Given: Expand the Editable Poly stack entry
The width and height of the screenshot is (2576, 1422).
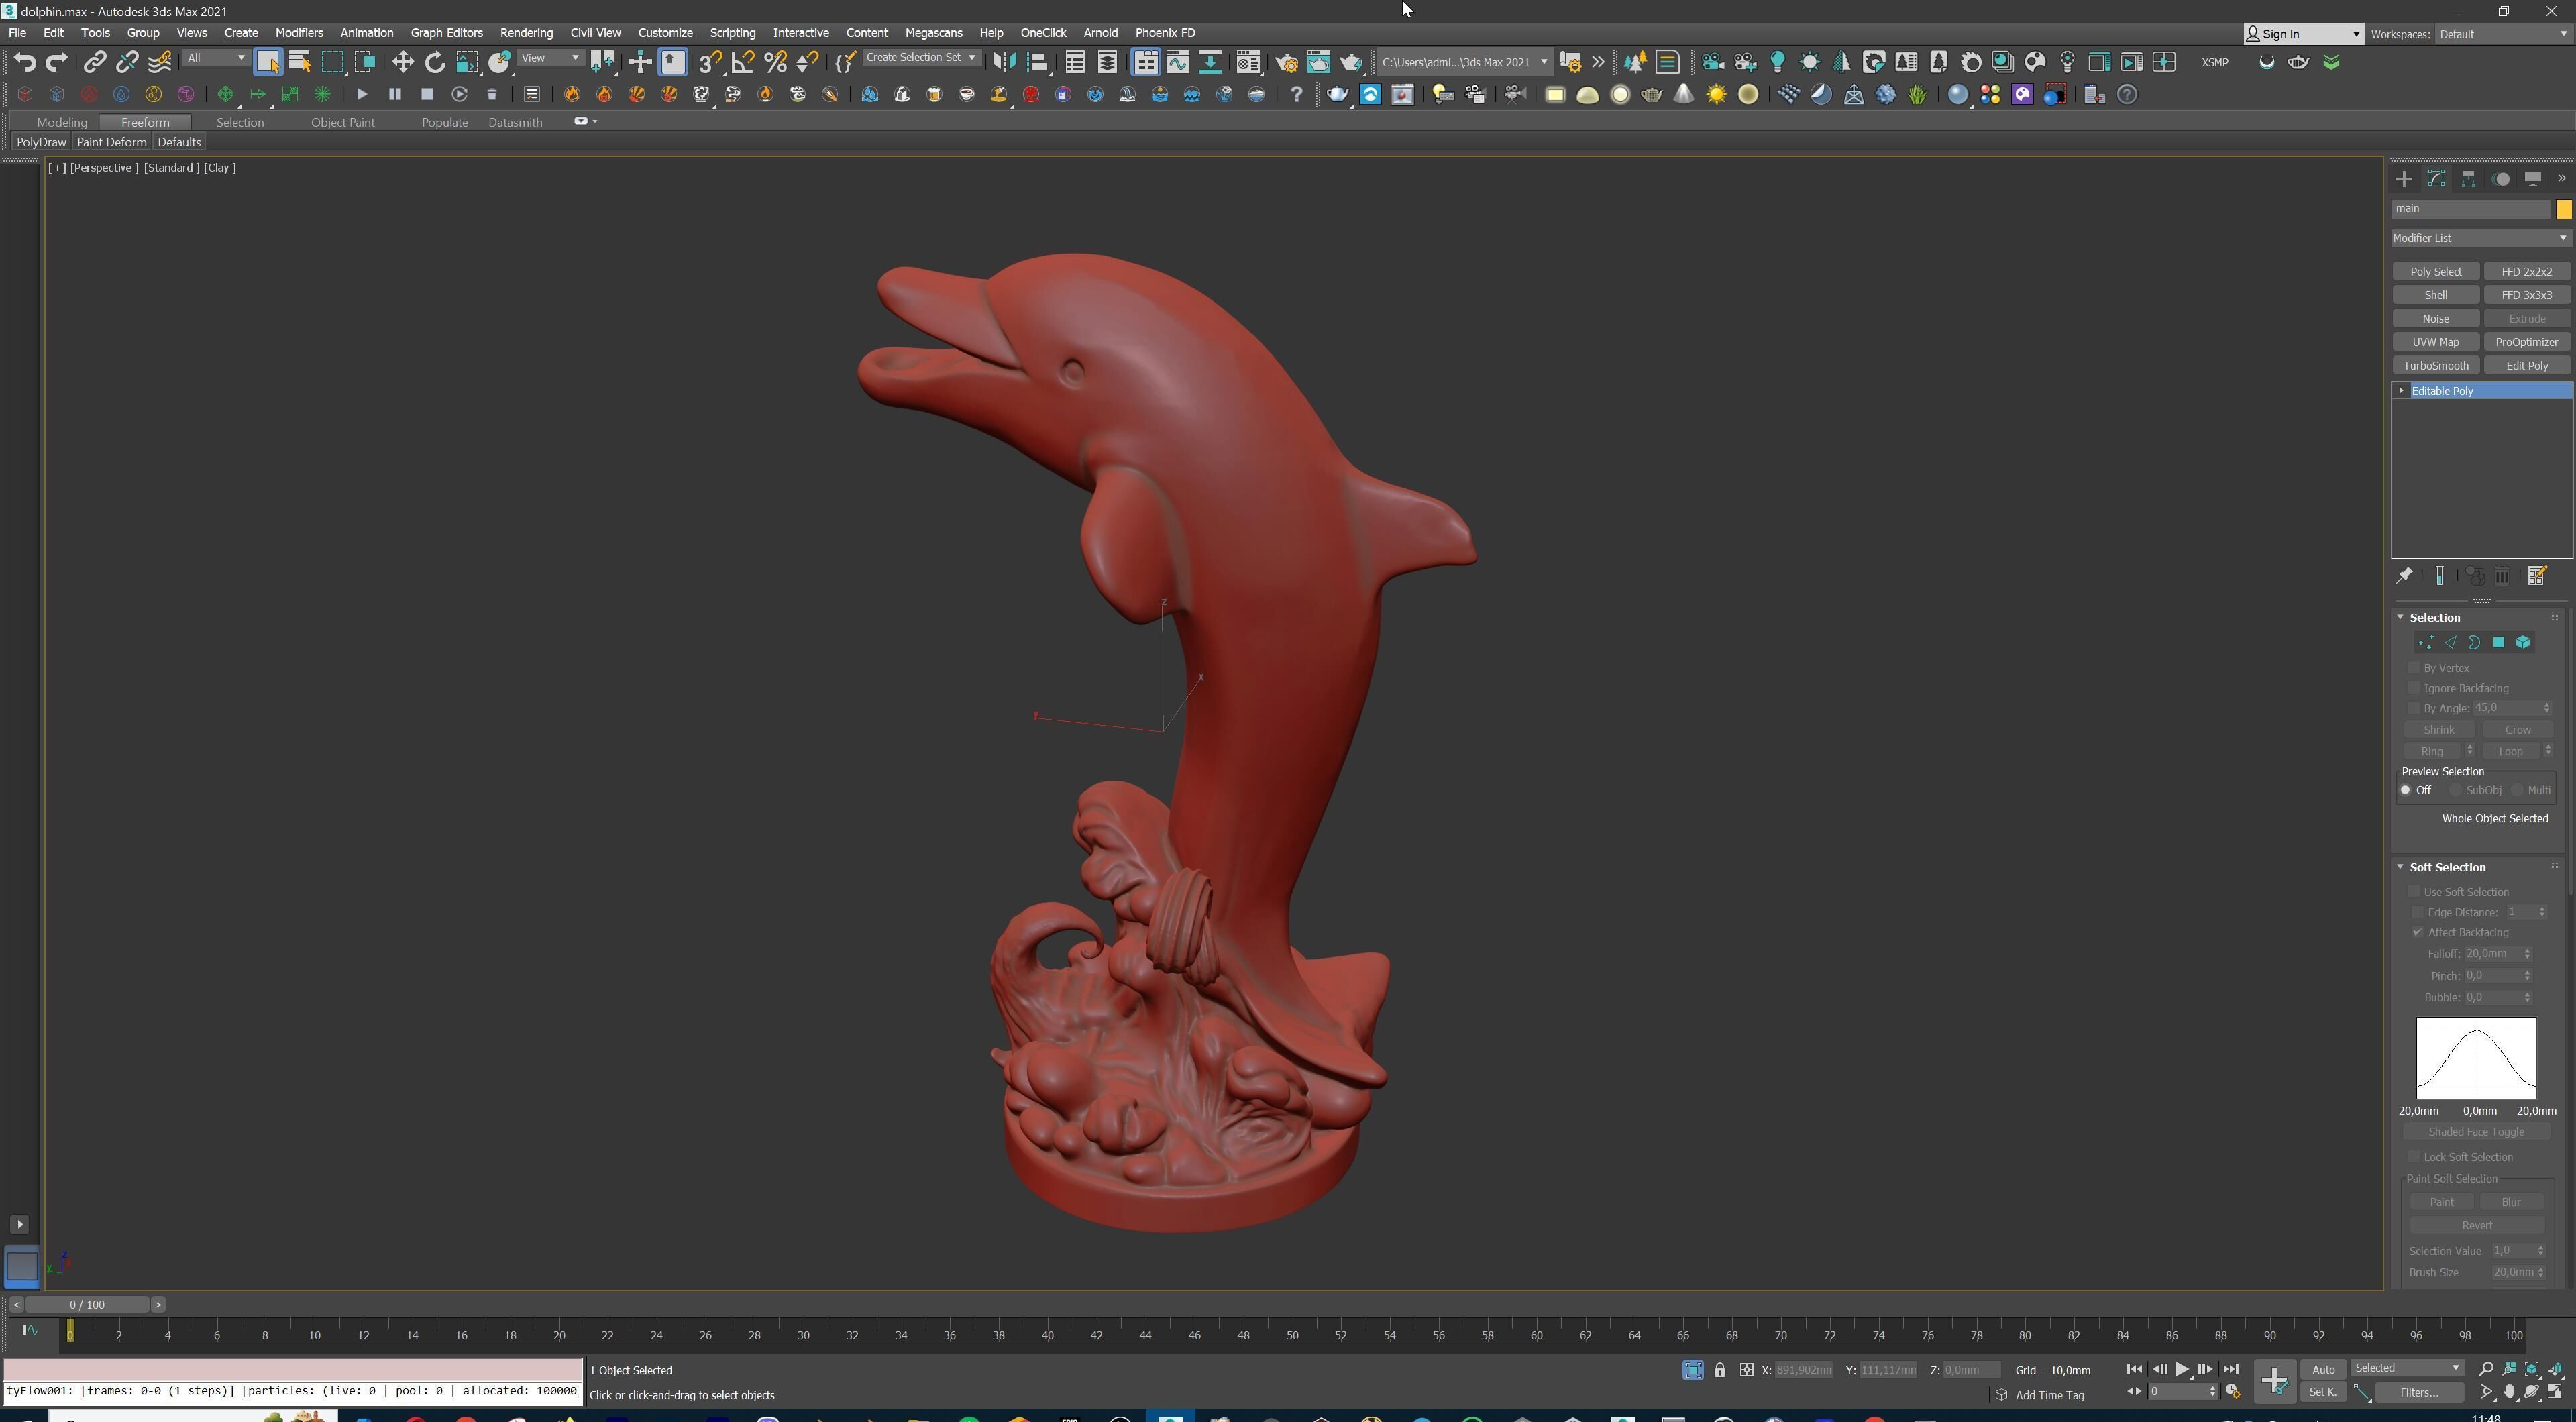Looking at the screenshot, I should 2401,391.
